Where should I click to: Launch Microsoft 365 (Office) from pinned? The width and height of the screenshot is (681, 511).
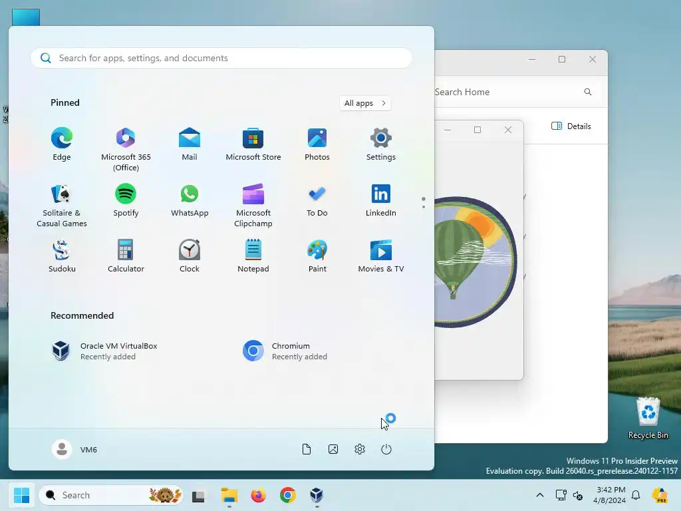point(126,150)
